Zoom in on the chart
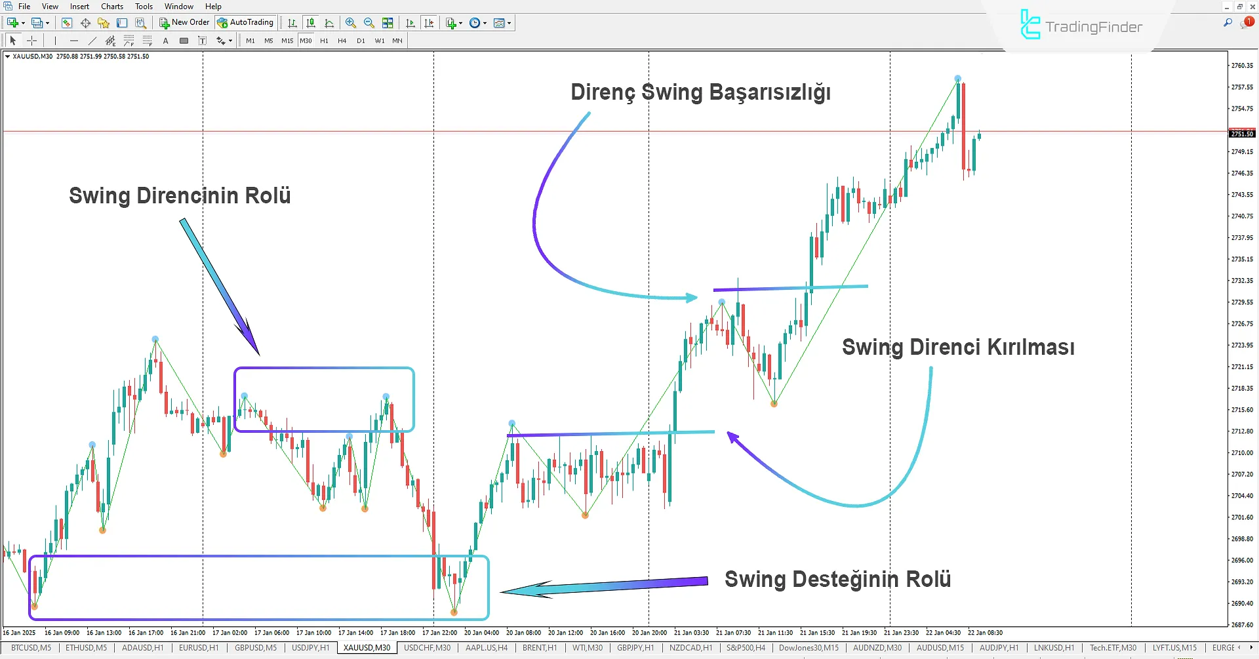1259x659 pixels. point(351,22)
